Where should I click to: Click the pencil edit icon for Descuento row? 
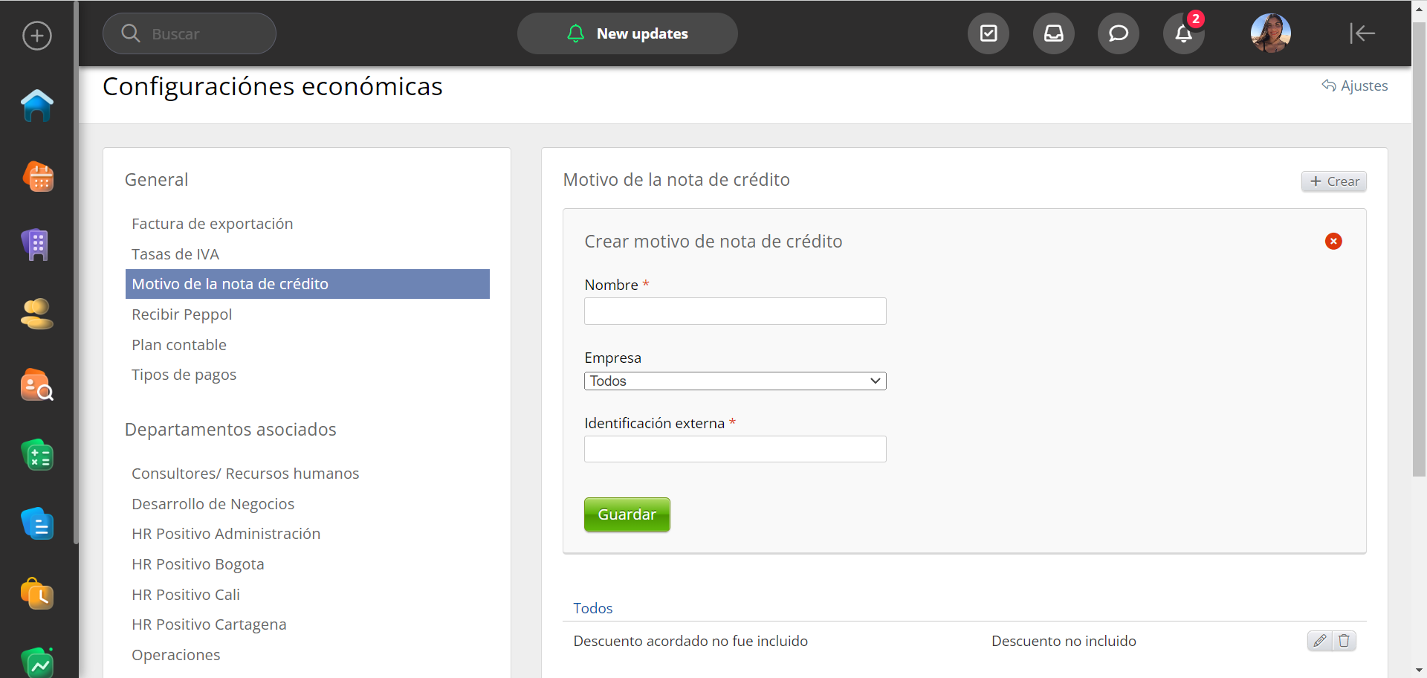(1319, 641)
